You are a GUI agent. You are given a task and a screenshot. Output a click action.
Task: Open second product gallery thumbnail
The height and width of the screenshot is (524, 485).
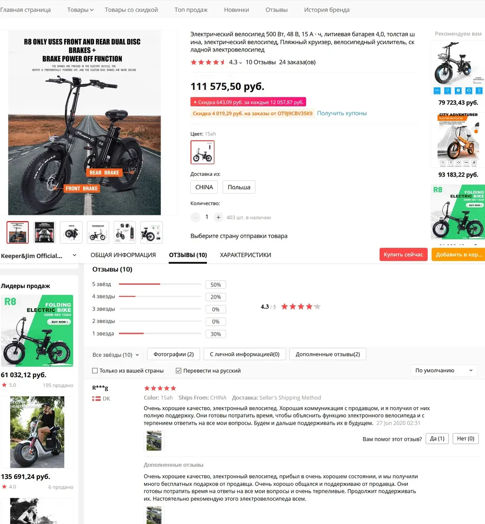(x=45, y=232)
